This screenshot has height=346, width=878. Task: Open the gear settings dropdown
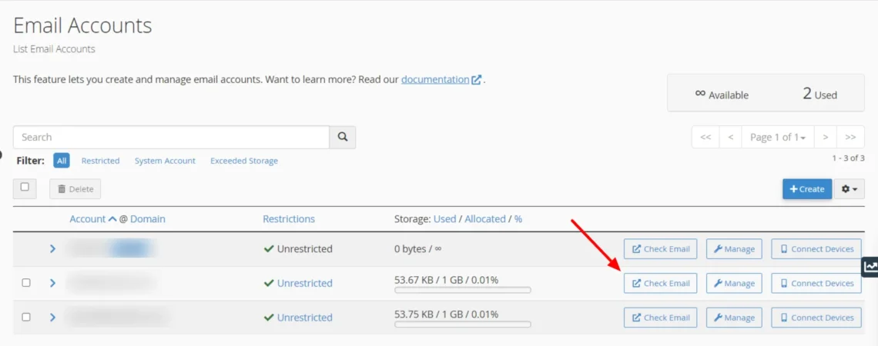tap(850, 189)
